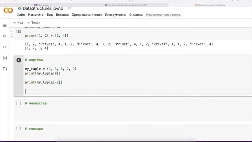Open the search sidebar icon
Viewport: 252px width, 142px height.
click(5, 36)
